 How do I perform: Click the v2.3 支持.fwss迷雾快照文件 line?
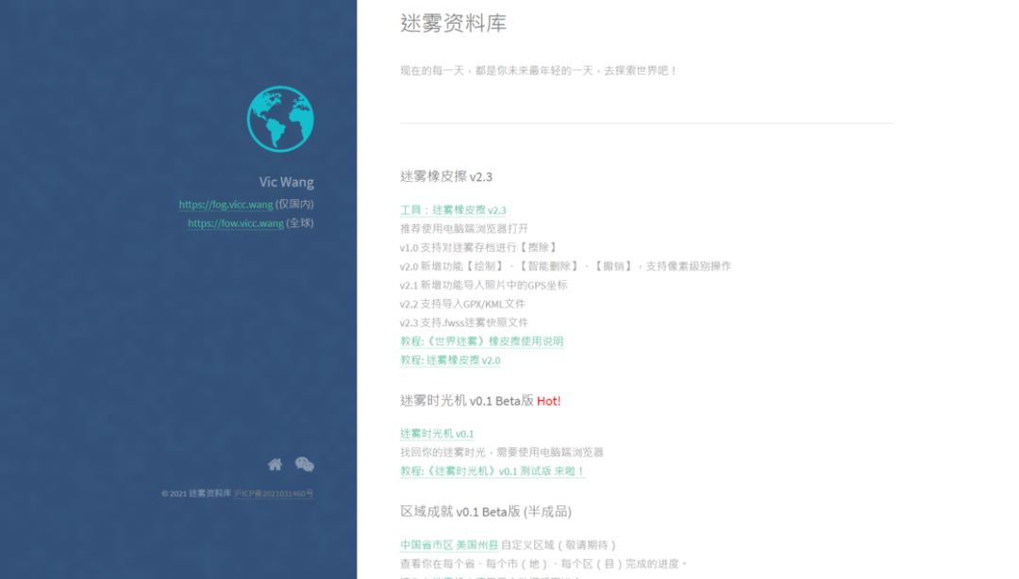pos(464,323)
